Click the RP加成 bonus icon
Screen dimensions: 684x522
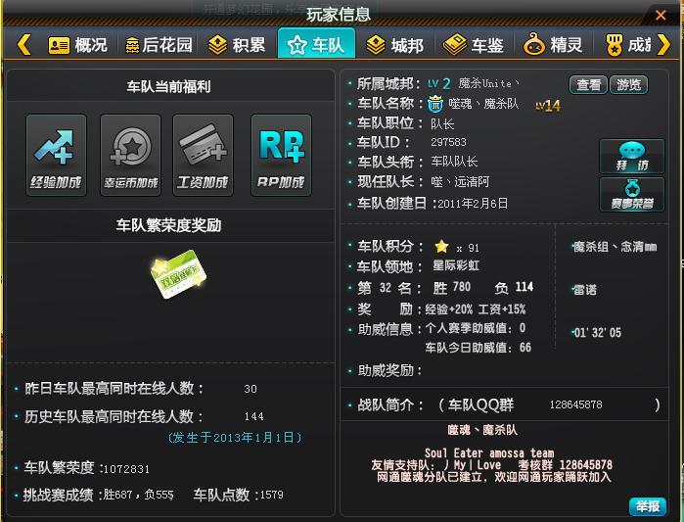click(281, 155)
